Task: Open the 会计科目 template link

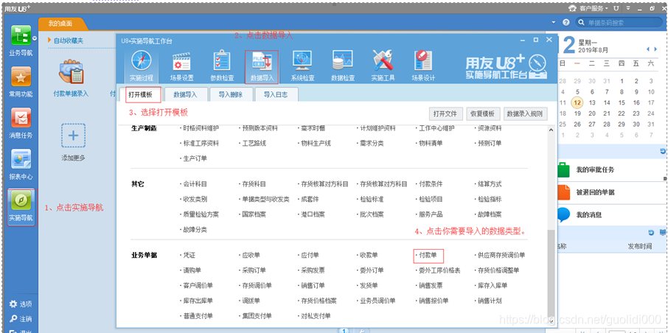Action: click(x=195, y=184)
